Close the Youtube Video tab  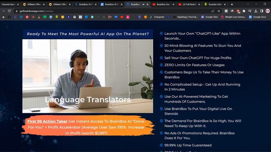[x=225, y=5]
